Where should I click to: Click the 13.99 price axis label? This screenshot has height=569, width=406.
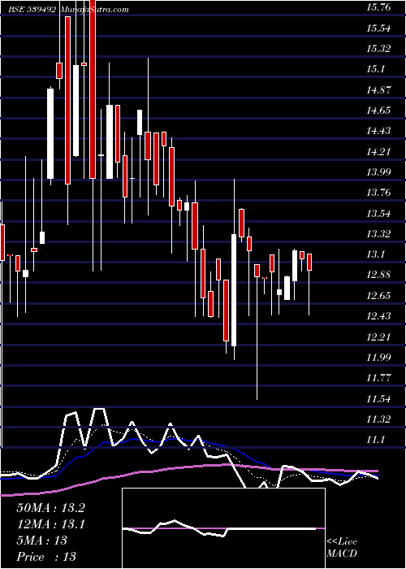coord(378,172)
